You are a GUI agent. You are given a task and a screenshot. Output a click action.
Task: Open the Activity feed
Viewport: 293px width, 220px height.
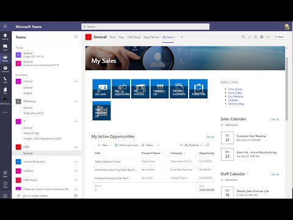coord(5,37)
